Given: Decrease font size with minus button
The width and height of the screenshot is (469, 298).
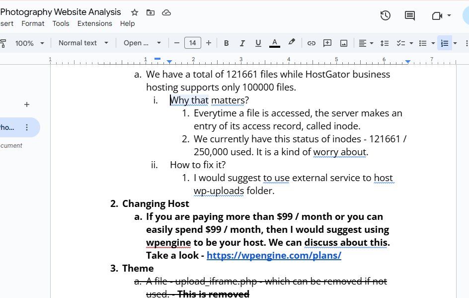Looking at the screenshot, I should pyautogui.click(x=177, y=43).
